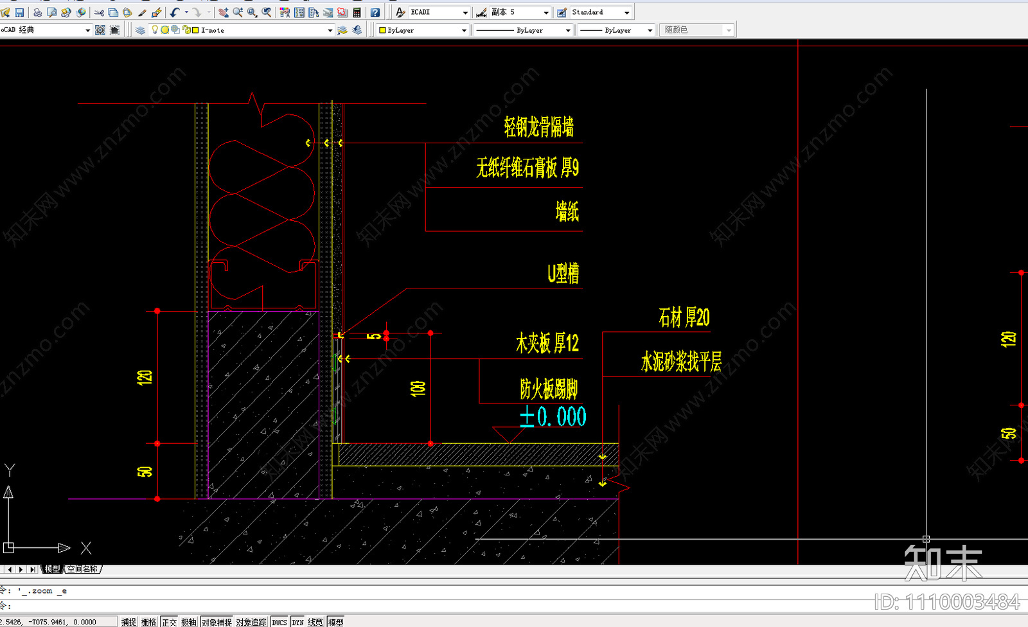This screenshot has height=627, width=1028.
Task: Click the Copy icon
Action: 113,12
